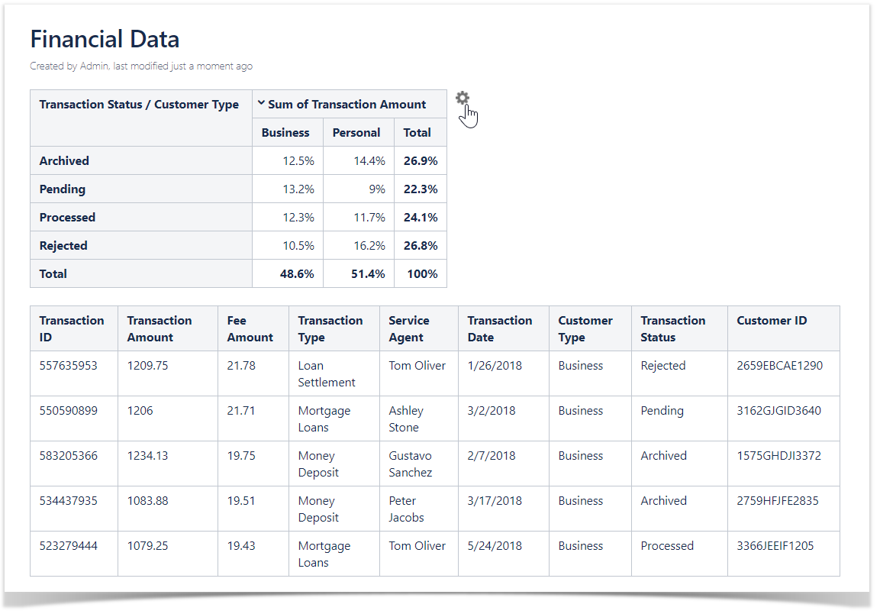
Task: Click the Fee Amount column header
Action: [250, 329]
